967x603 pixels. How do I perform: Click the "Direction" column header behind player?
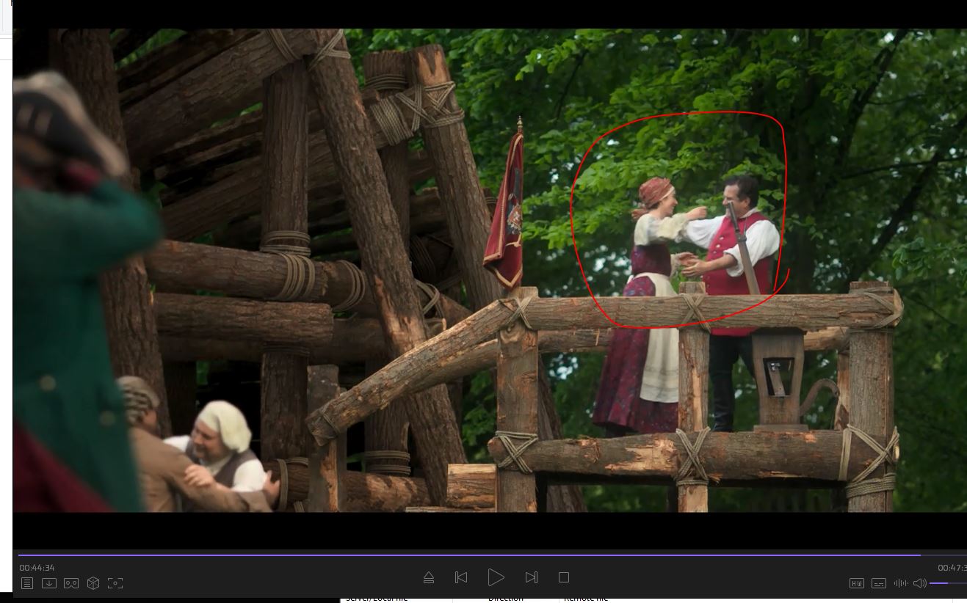(505, 599)
